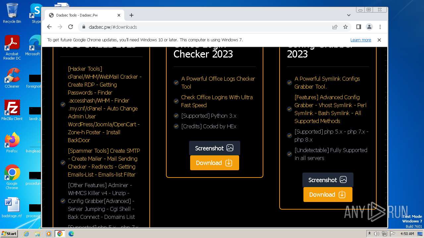View Screenshot of Config Grabber 2023
This screenshot has height=238, width=424.
point(328,180)
